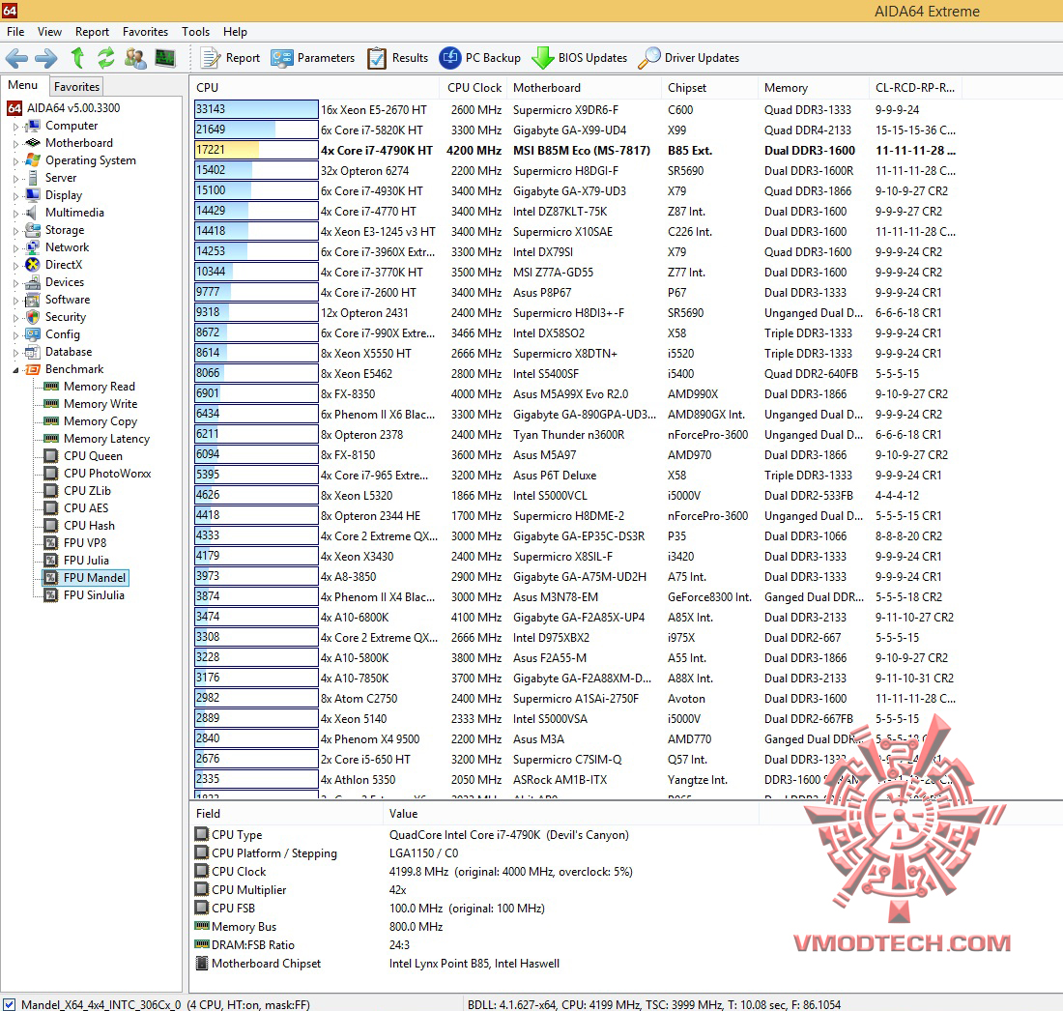
Task: Open the FPU VP8 benchmark
Action: (x=85, y=543)
